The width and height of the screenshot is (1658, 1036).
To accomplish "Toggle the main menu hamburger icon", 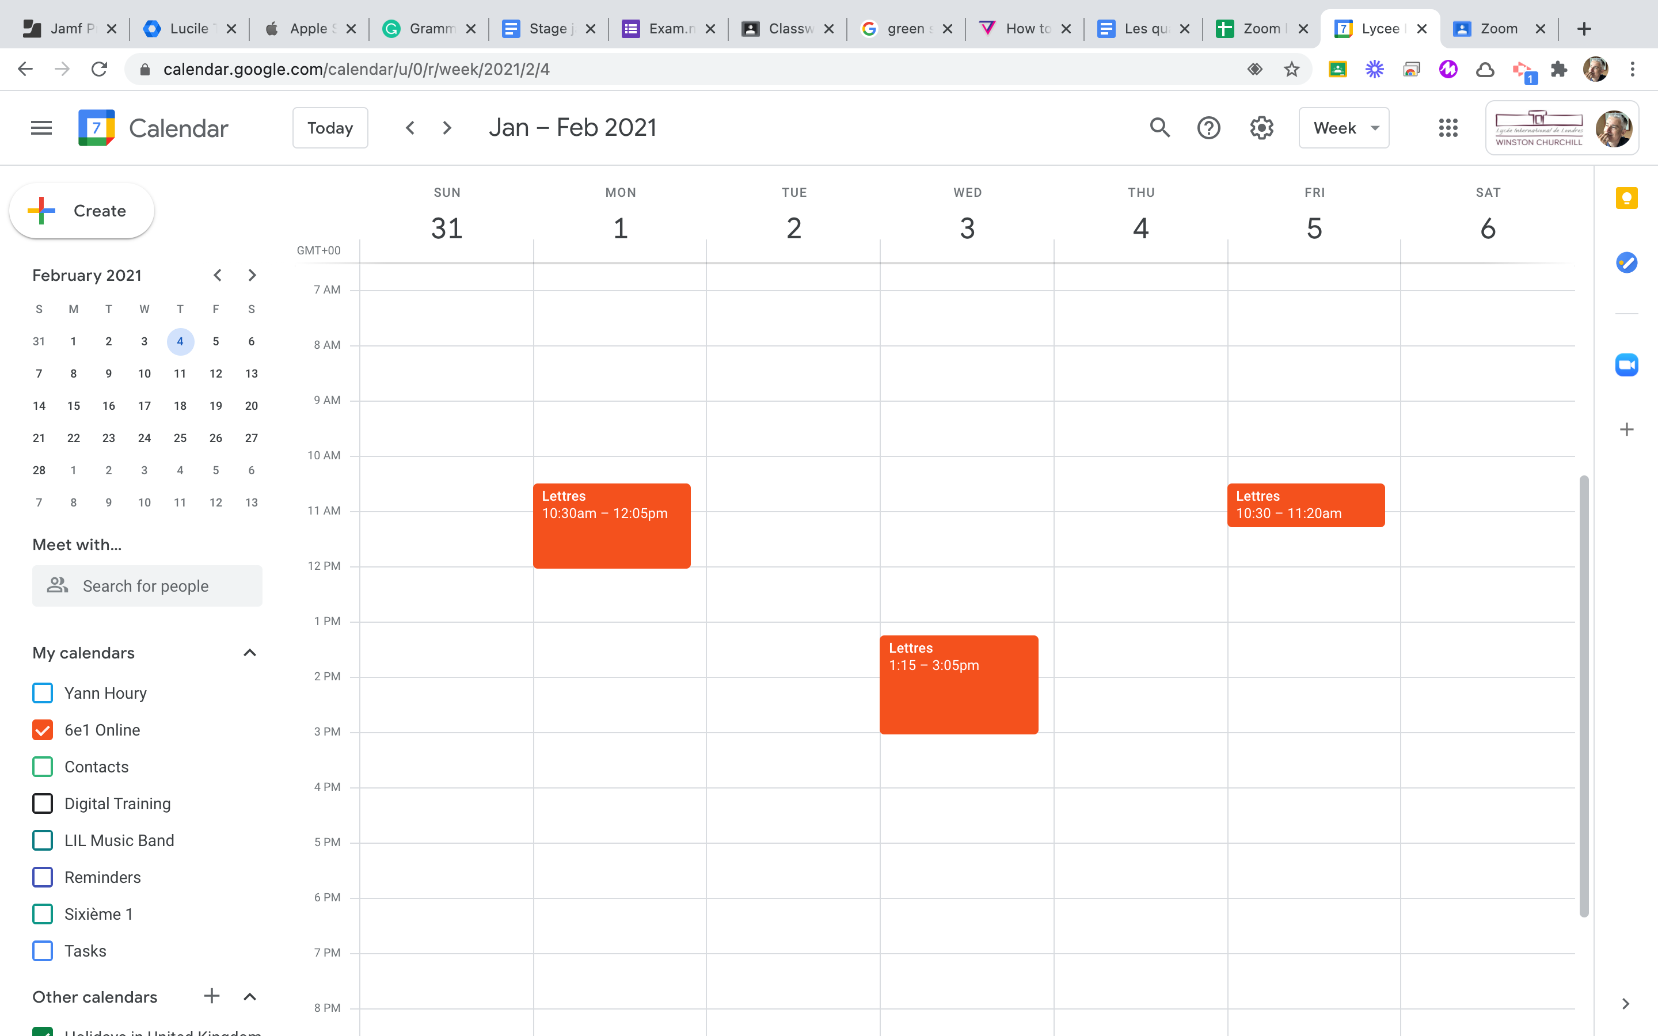I will tap(42, 128).
